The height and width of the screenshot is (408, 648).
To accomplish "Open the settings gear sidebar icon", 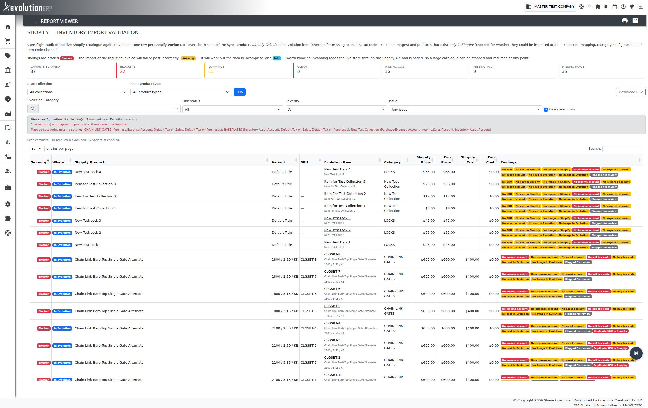I will 8,204.
